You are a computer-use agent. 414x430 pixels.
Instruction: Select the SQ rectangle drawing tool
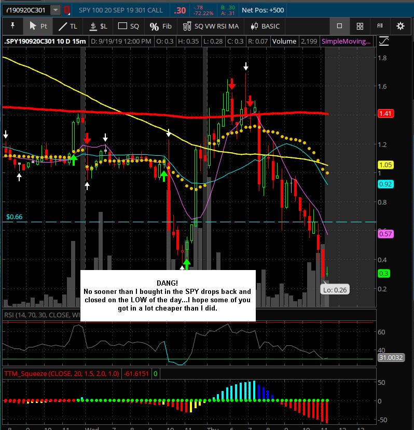(x=128, y=26)
